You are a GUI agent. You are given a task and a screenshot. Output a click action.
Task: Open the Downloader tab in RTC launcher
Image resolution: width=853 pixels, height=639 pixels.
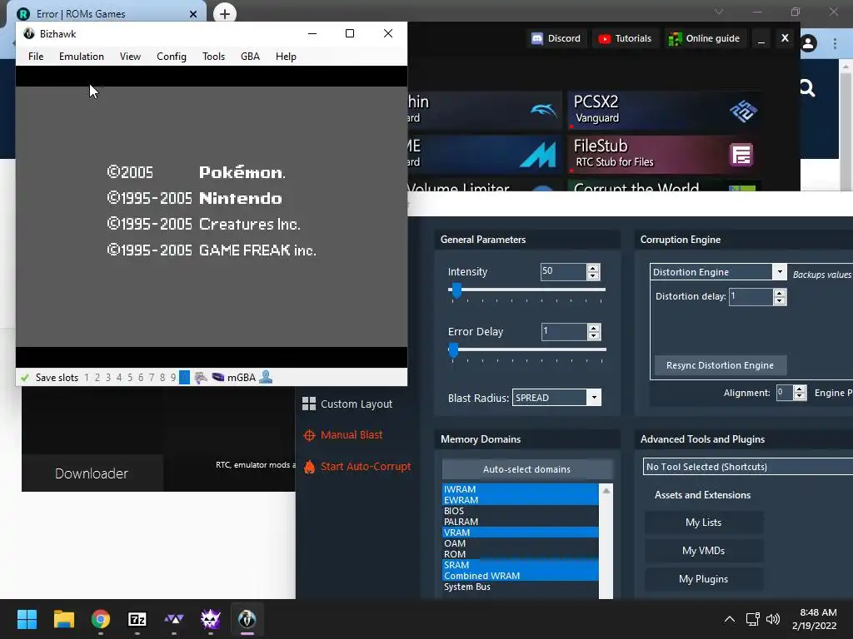pos(92,473)
